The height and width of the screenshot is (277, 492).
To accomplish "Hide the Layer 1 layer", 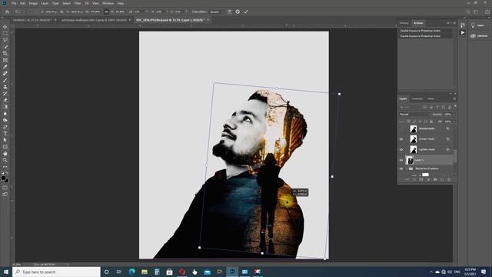I will pos(401,160).
